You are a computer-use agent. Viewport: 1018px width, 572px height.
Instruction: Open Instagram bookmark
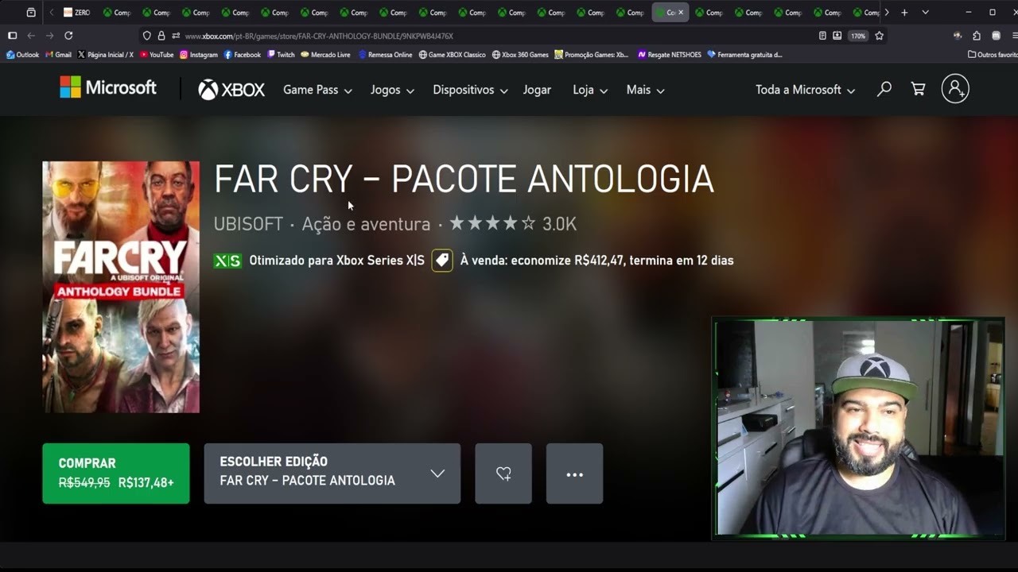(x=199, y=55)
